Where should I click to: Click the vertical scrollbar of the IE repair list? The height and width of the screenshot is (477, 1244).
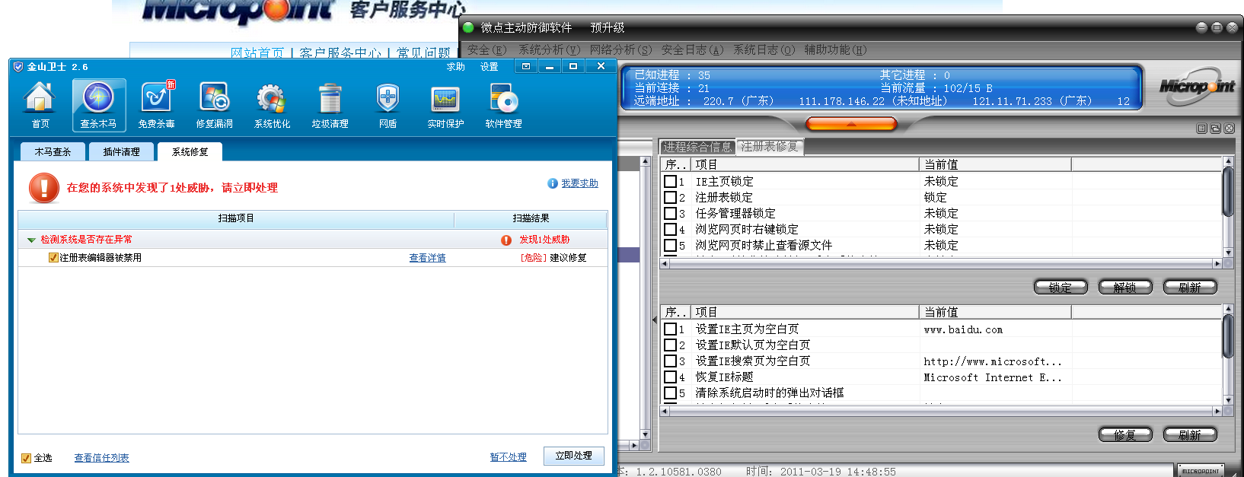(x=1228, y=355)
